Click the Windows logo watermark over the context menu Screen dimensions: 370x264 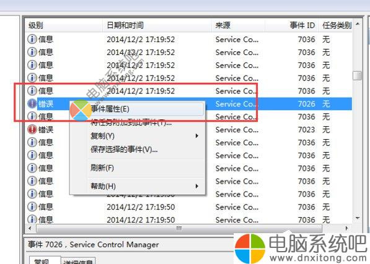pos(81,110)
